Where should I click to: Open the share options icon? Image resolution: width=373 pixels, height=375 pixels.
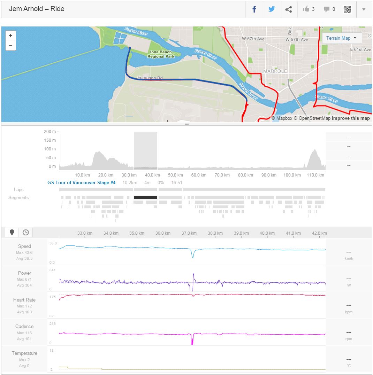pyautogui.click(x=288, y=9)
